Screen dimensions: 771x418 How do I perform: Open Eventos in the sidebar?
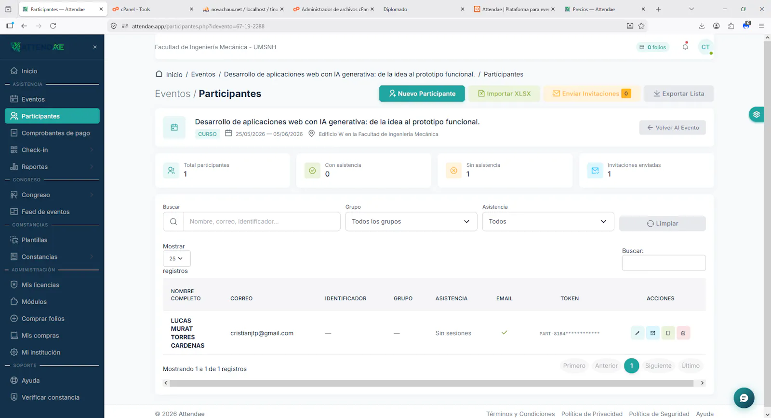52,99
